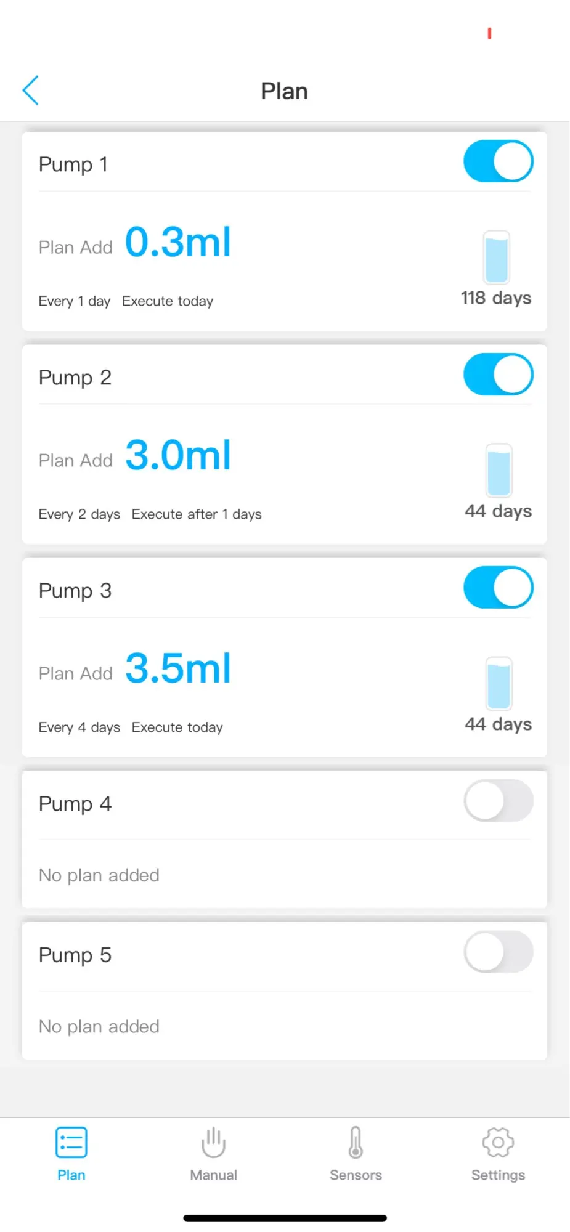
Task: Open the Plan tab icon
Action: click(x=71, y=1143)
